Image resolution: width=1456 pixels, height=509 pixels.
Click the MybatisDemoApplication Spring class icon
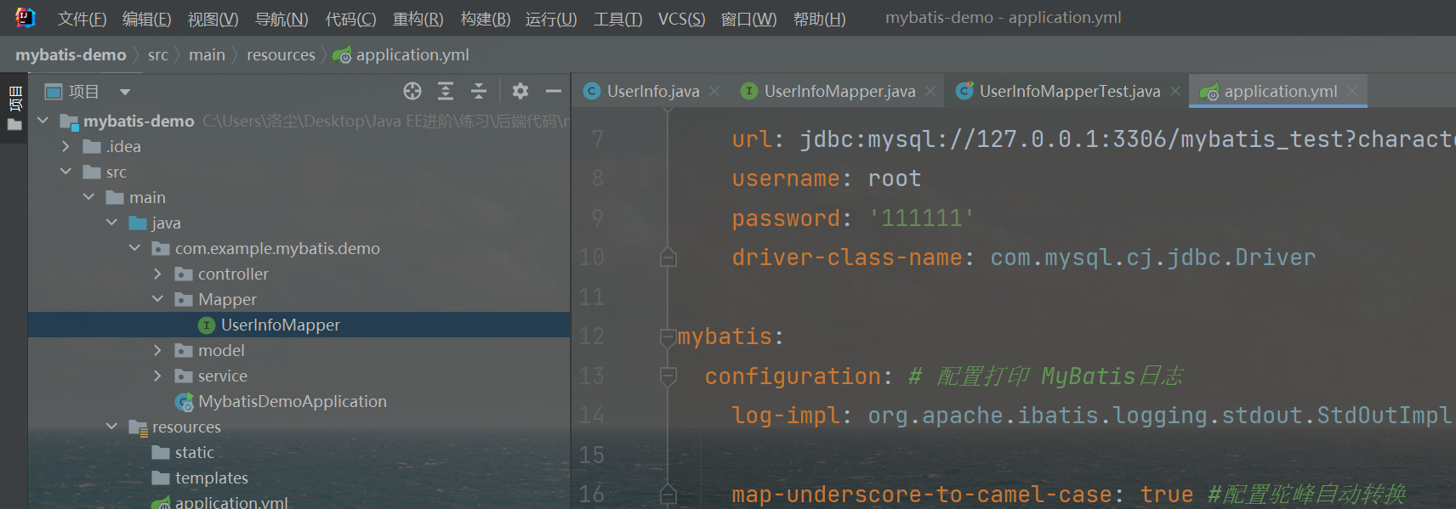coord(184,402)
